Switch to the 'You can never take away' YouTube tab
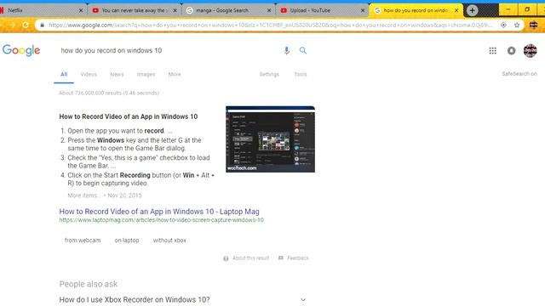The width and height of the screenshot is (545, 306). [134, 10]
